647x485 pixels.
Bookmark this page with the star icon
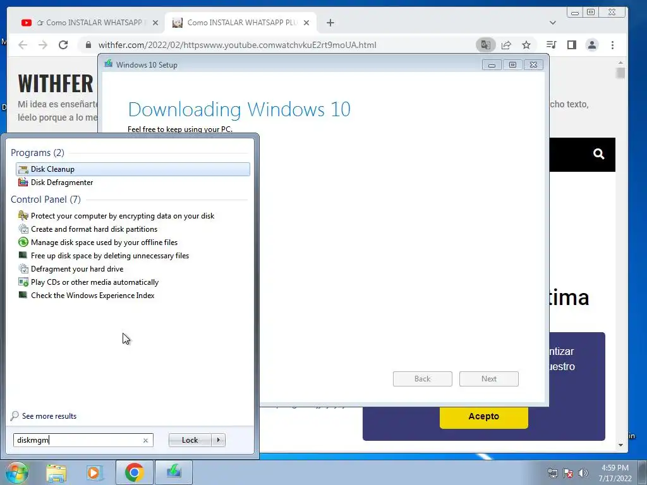point(526,45)
